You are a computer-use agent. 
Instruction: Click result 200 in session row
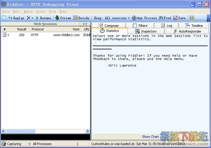tap(21, 35)
